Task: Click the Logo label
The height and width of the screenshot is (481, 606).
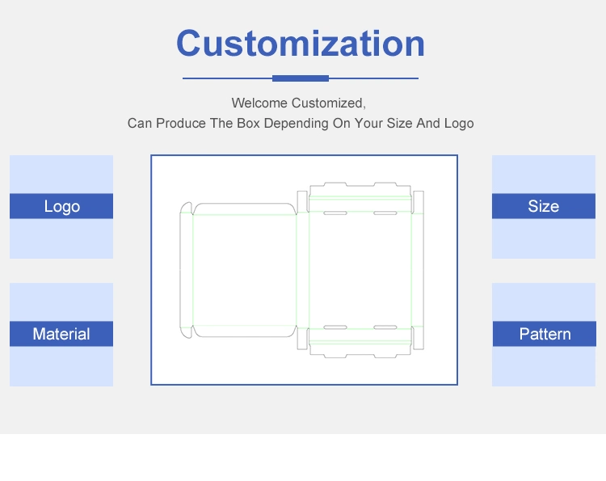Action: click(61, 206)
